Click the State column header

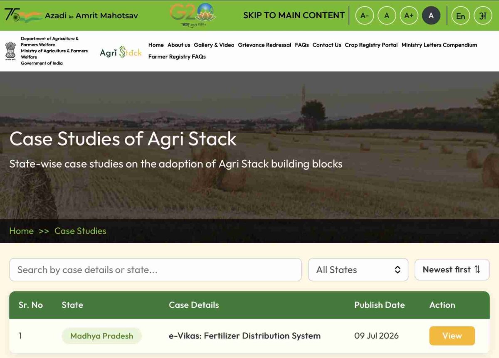click(x=72, y=305)
